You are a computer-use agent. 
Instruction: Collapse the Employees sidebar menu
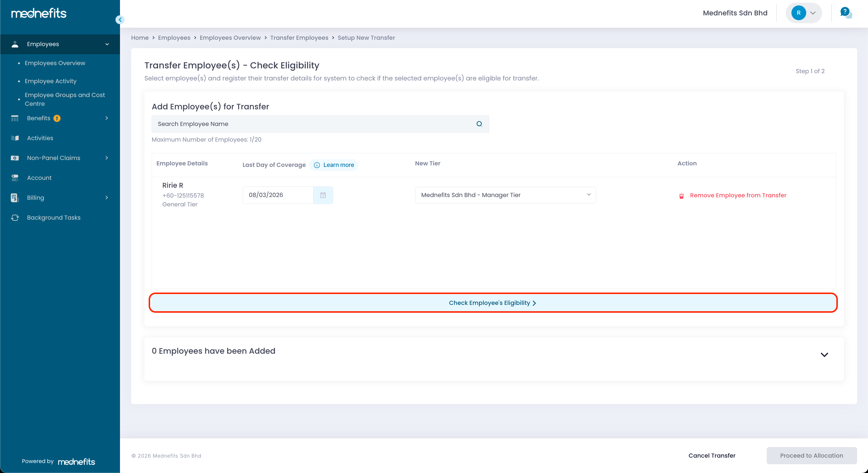coord(107,44)
